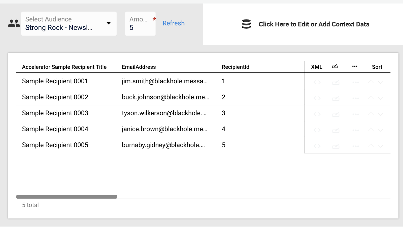Screen dimensions: 403x227
Task: Edit Sample Recipient 0005 row
Action: pyautogui.click(x=336, y=146)
